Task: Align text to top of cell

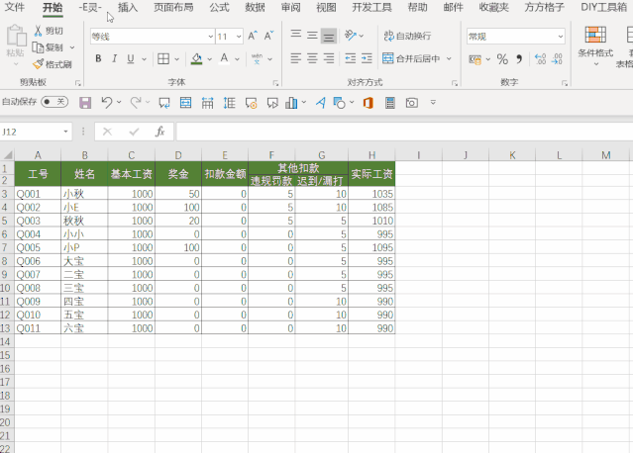Action: [296, 36]
